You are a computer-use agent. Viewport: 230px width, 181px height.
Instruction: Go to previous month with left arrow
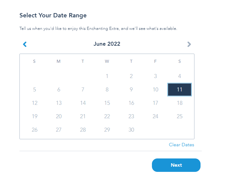[x=25, y=44]
